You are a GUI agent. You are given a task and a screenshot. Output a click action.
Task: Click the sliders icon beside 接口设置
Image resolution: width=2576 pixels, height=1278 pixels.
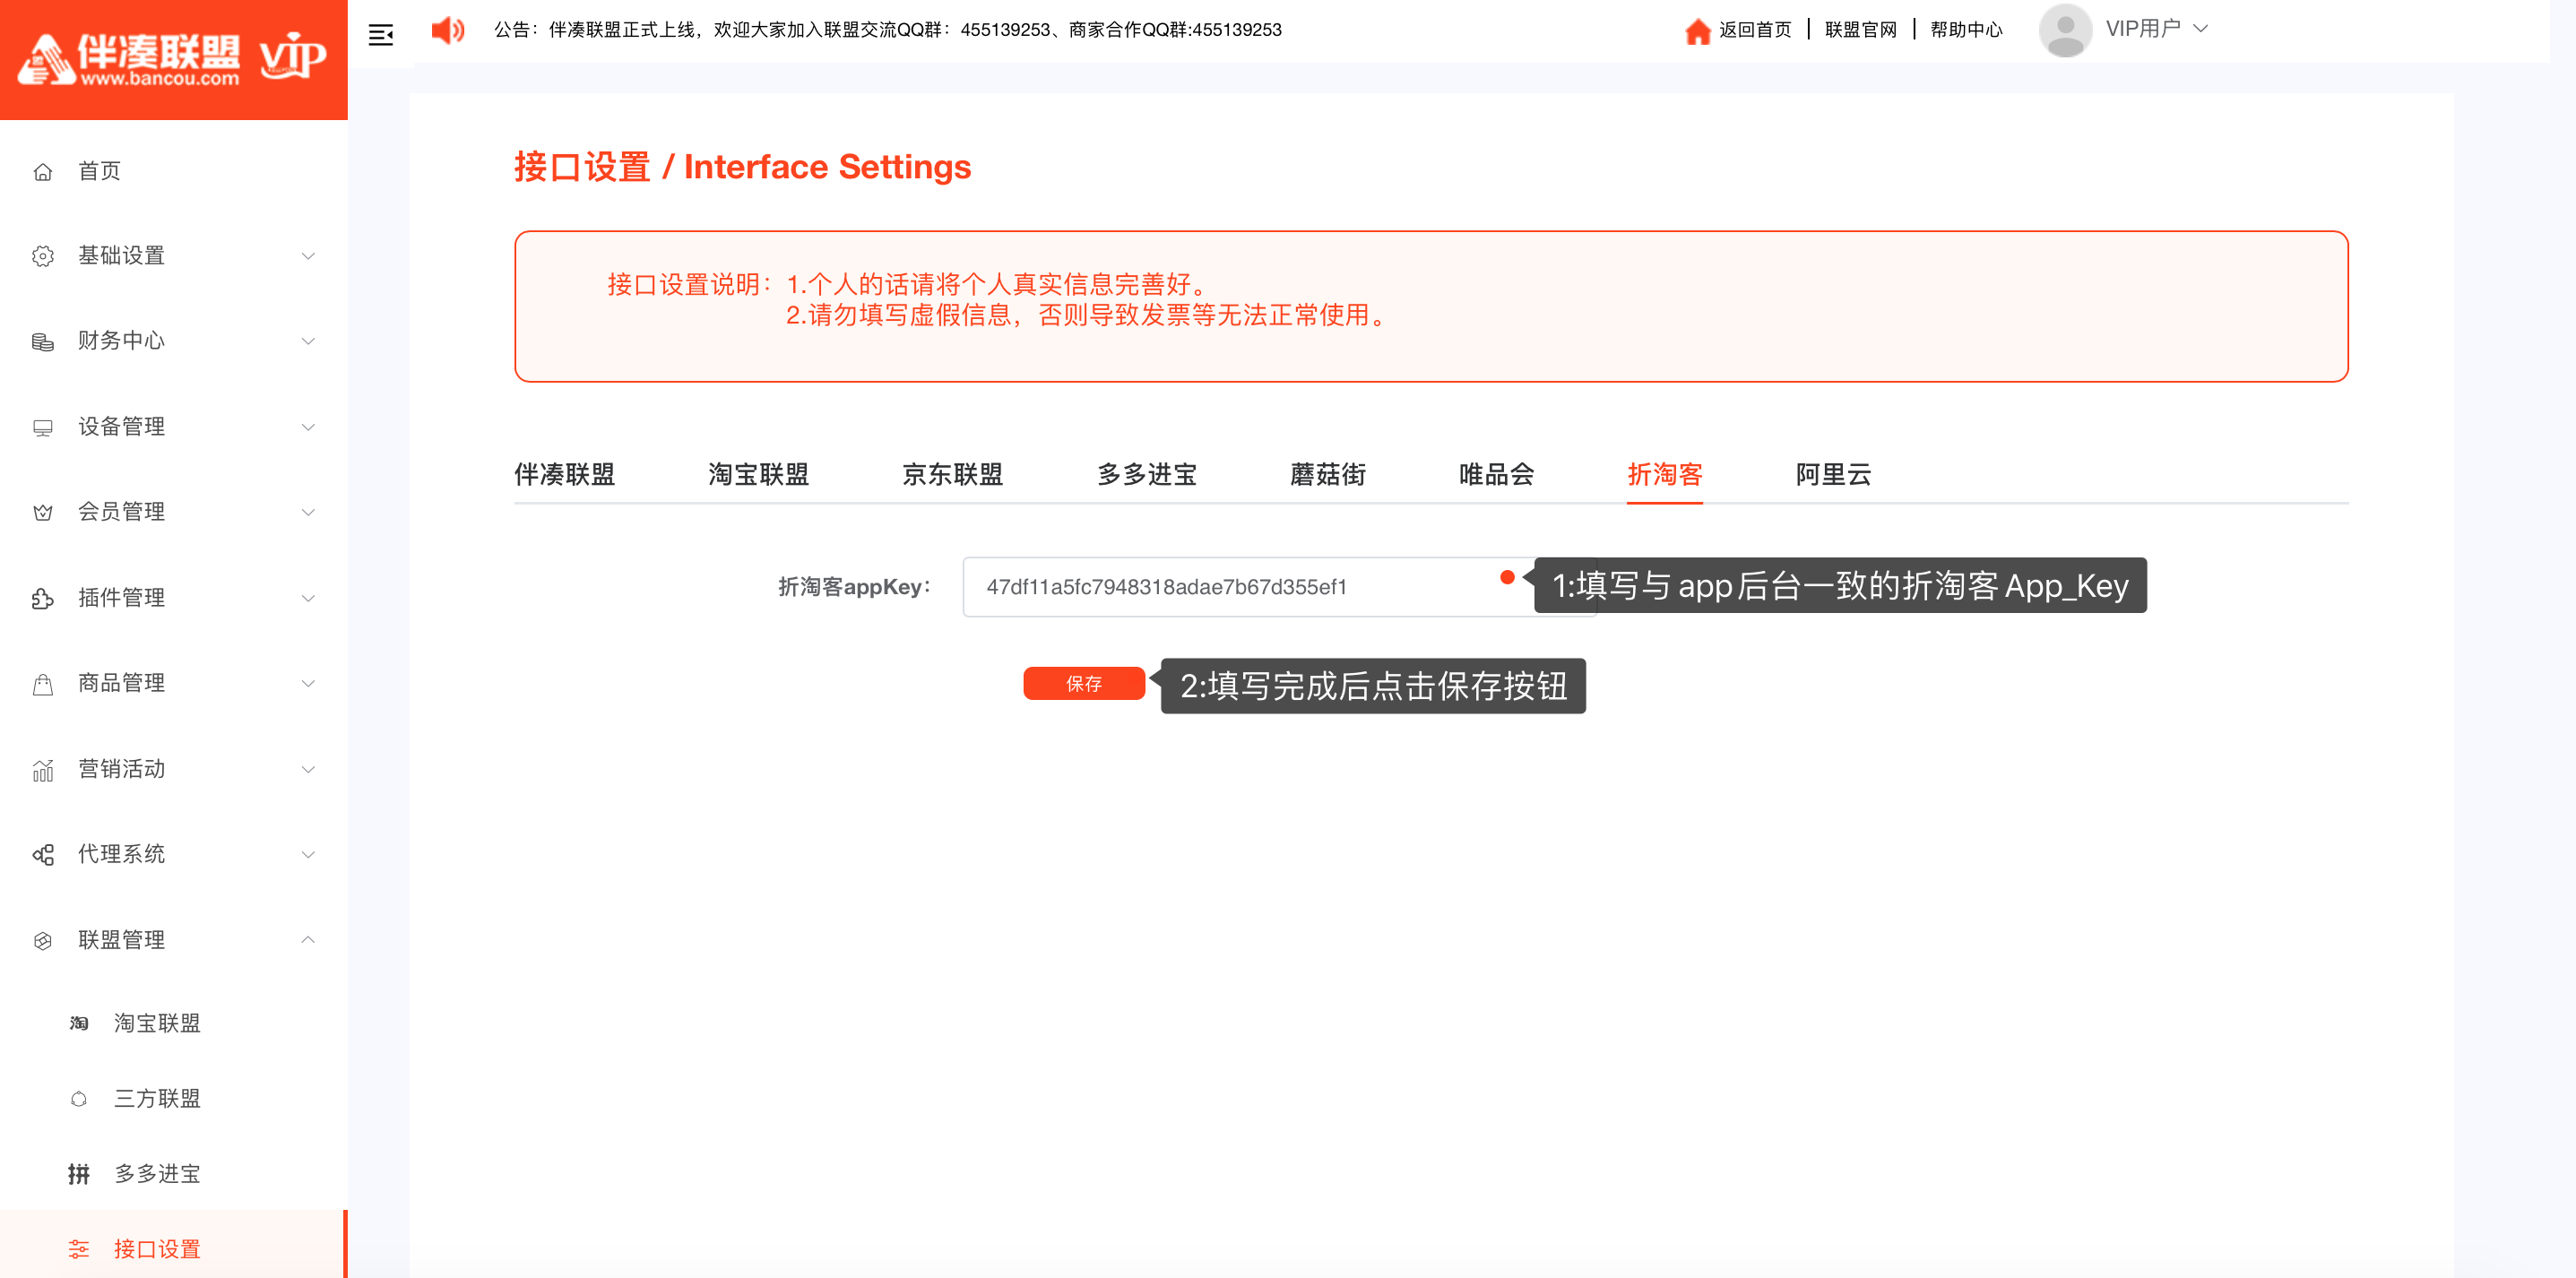pos(79,1249)
